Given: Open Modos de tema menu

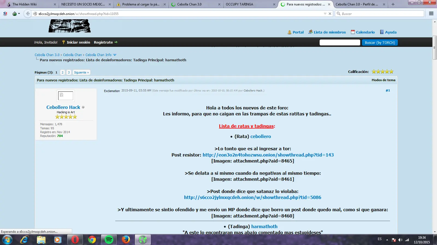Looking at the screenshot, I should click(x=383, y=80).
